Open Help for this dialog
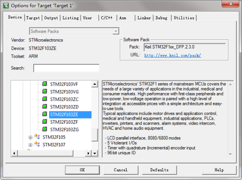Screen dimensions: 242x180 (219, 170)
